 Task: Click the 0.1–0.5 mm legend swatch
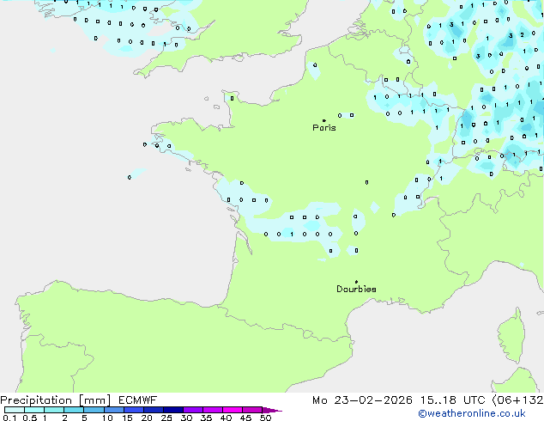15,410
